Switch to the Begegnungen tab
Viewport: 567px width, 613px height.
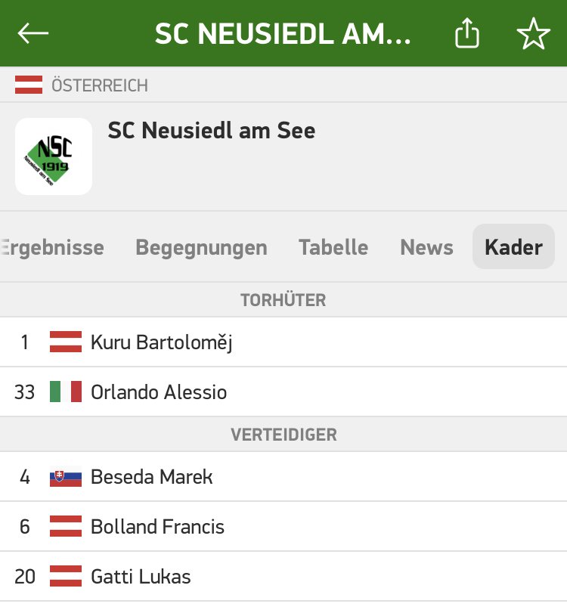click(x=201, y=247)
